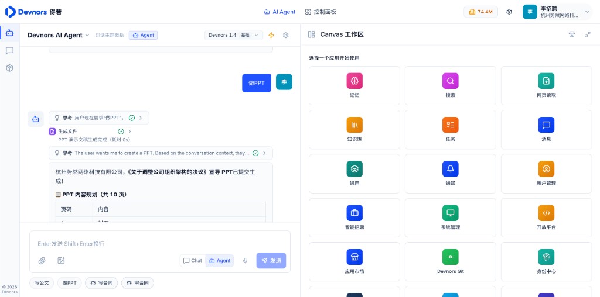Open the 搜索 search app

click(x=451, y=85)
